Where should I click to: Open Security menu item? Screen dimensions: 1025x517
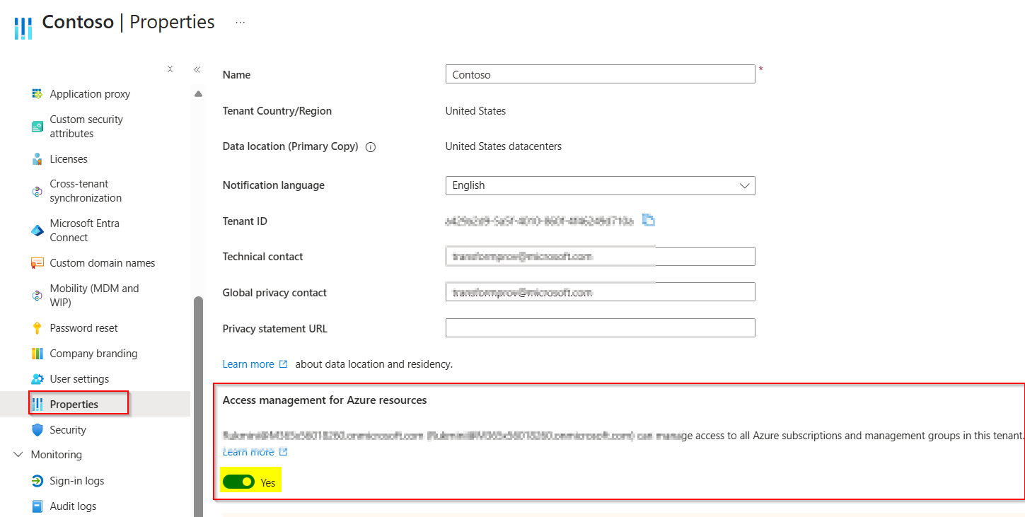pyautogui.click(x=68, y=430)
